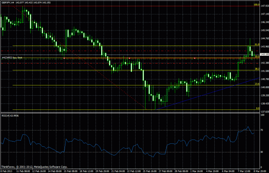Select the red dotted diagonal Fibonacci base line

tap(80, 58)
